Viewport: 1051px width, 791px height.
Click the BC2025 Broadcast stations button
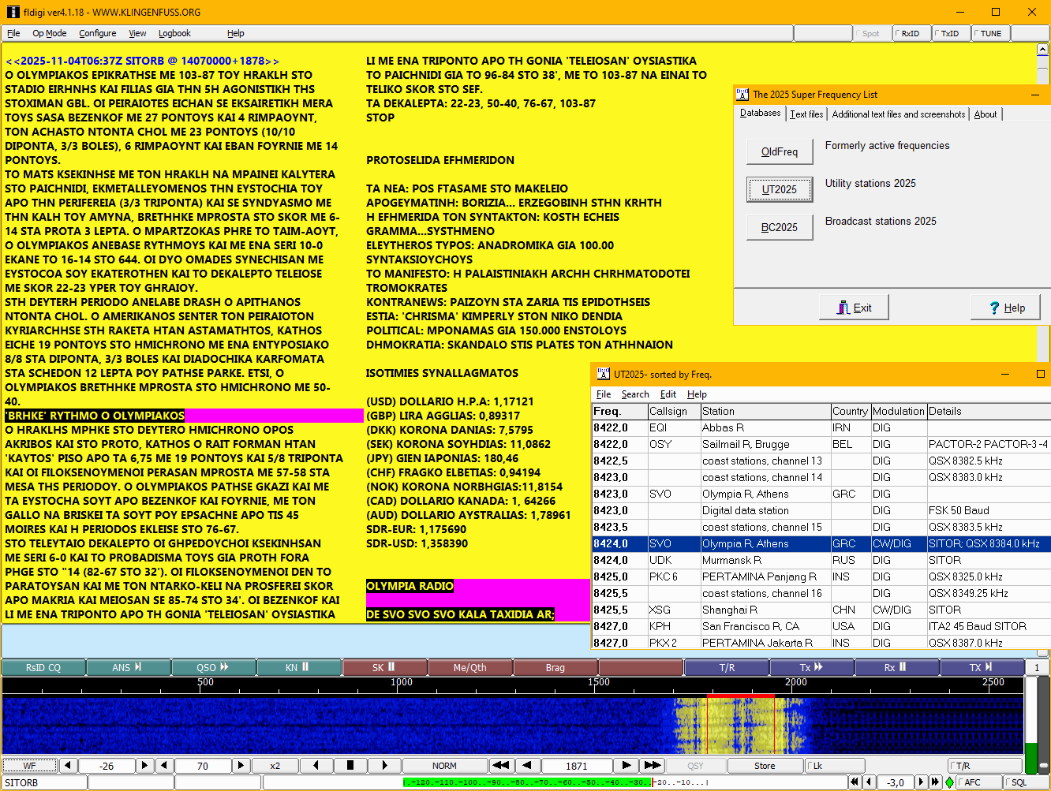(779, 227)
